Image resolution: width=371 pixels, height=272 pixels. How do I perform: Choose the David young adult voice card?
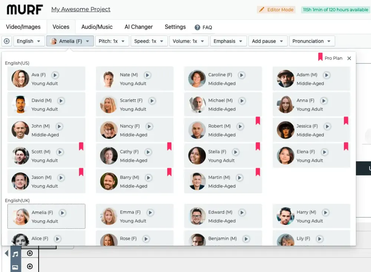pos(46,105)
